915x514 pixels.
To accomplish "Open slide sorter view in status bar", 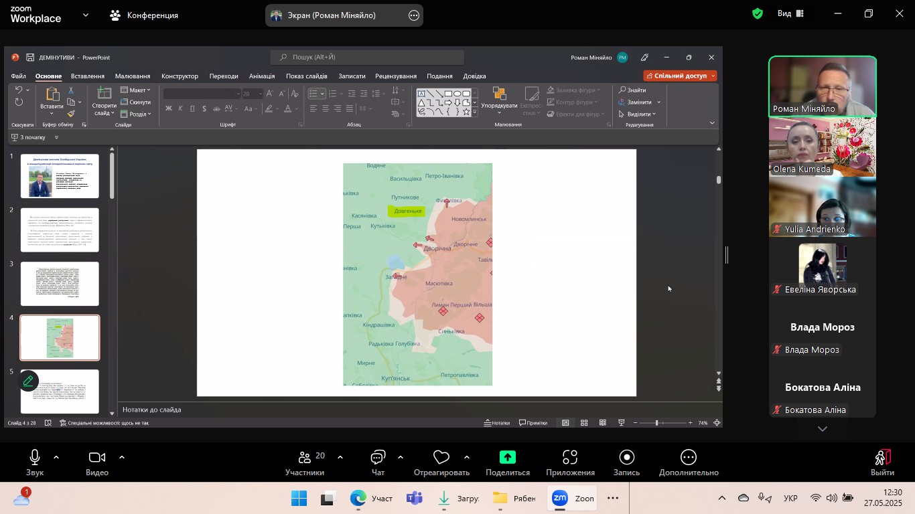I will tap(584, 423).
